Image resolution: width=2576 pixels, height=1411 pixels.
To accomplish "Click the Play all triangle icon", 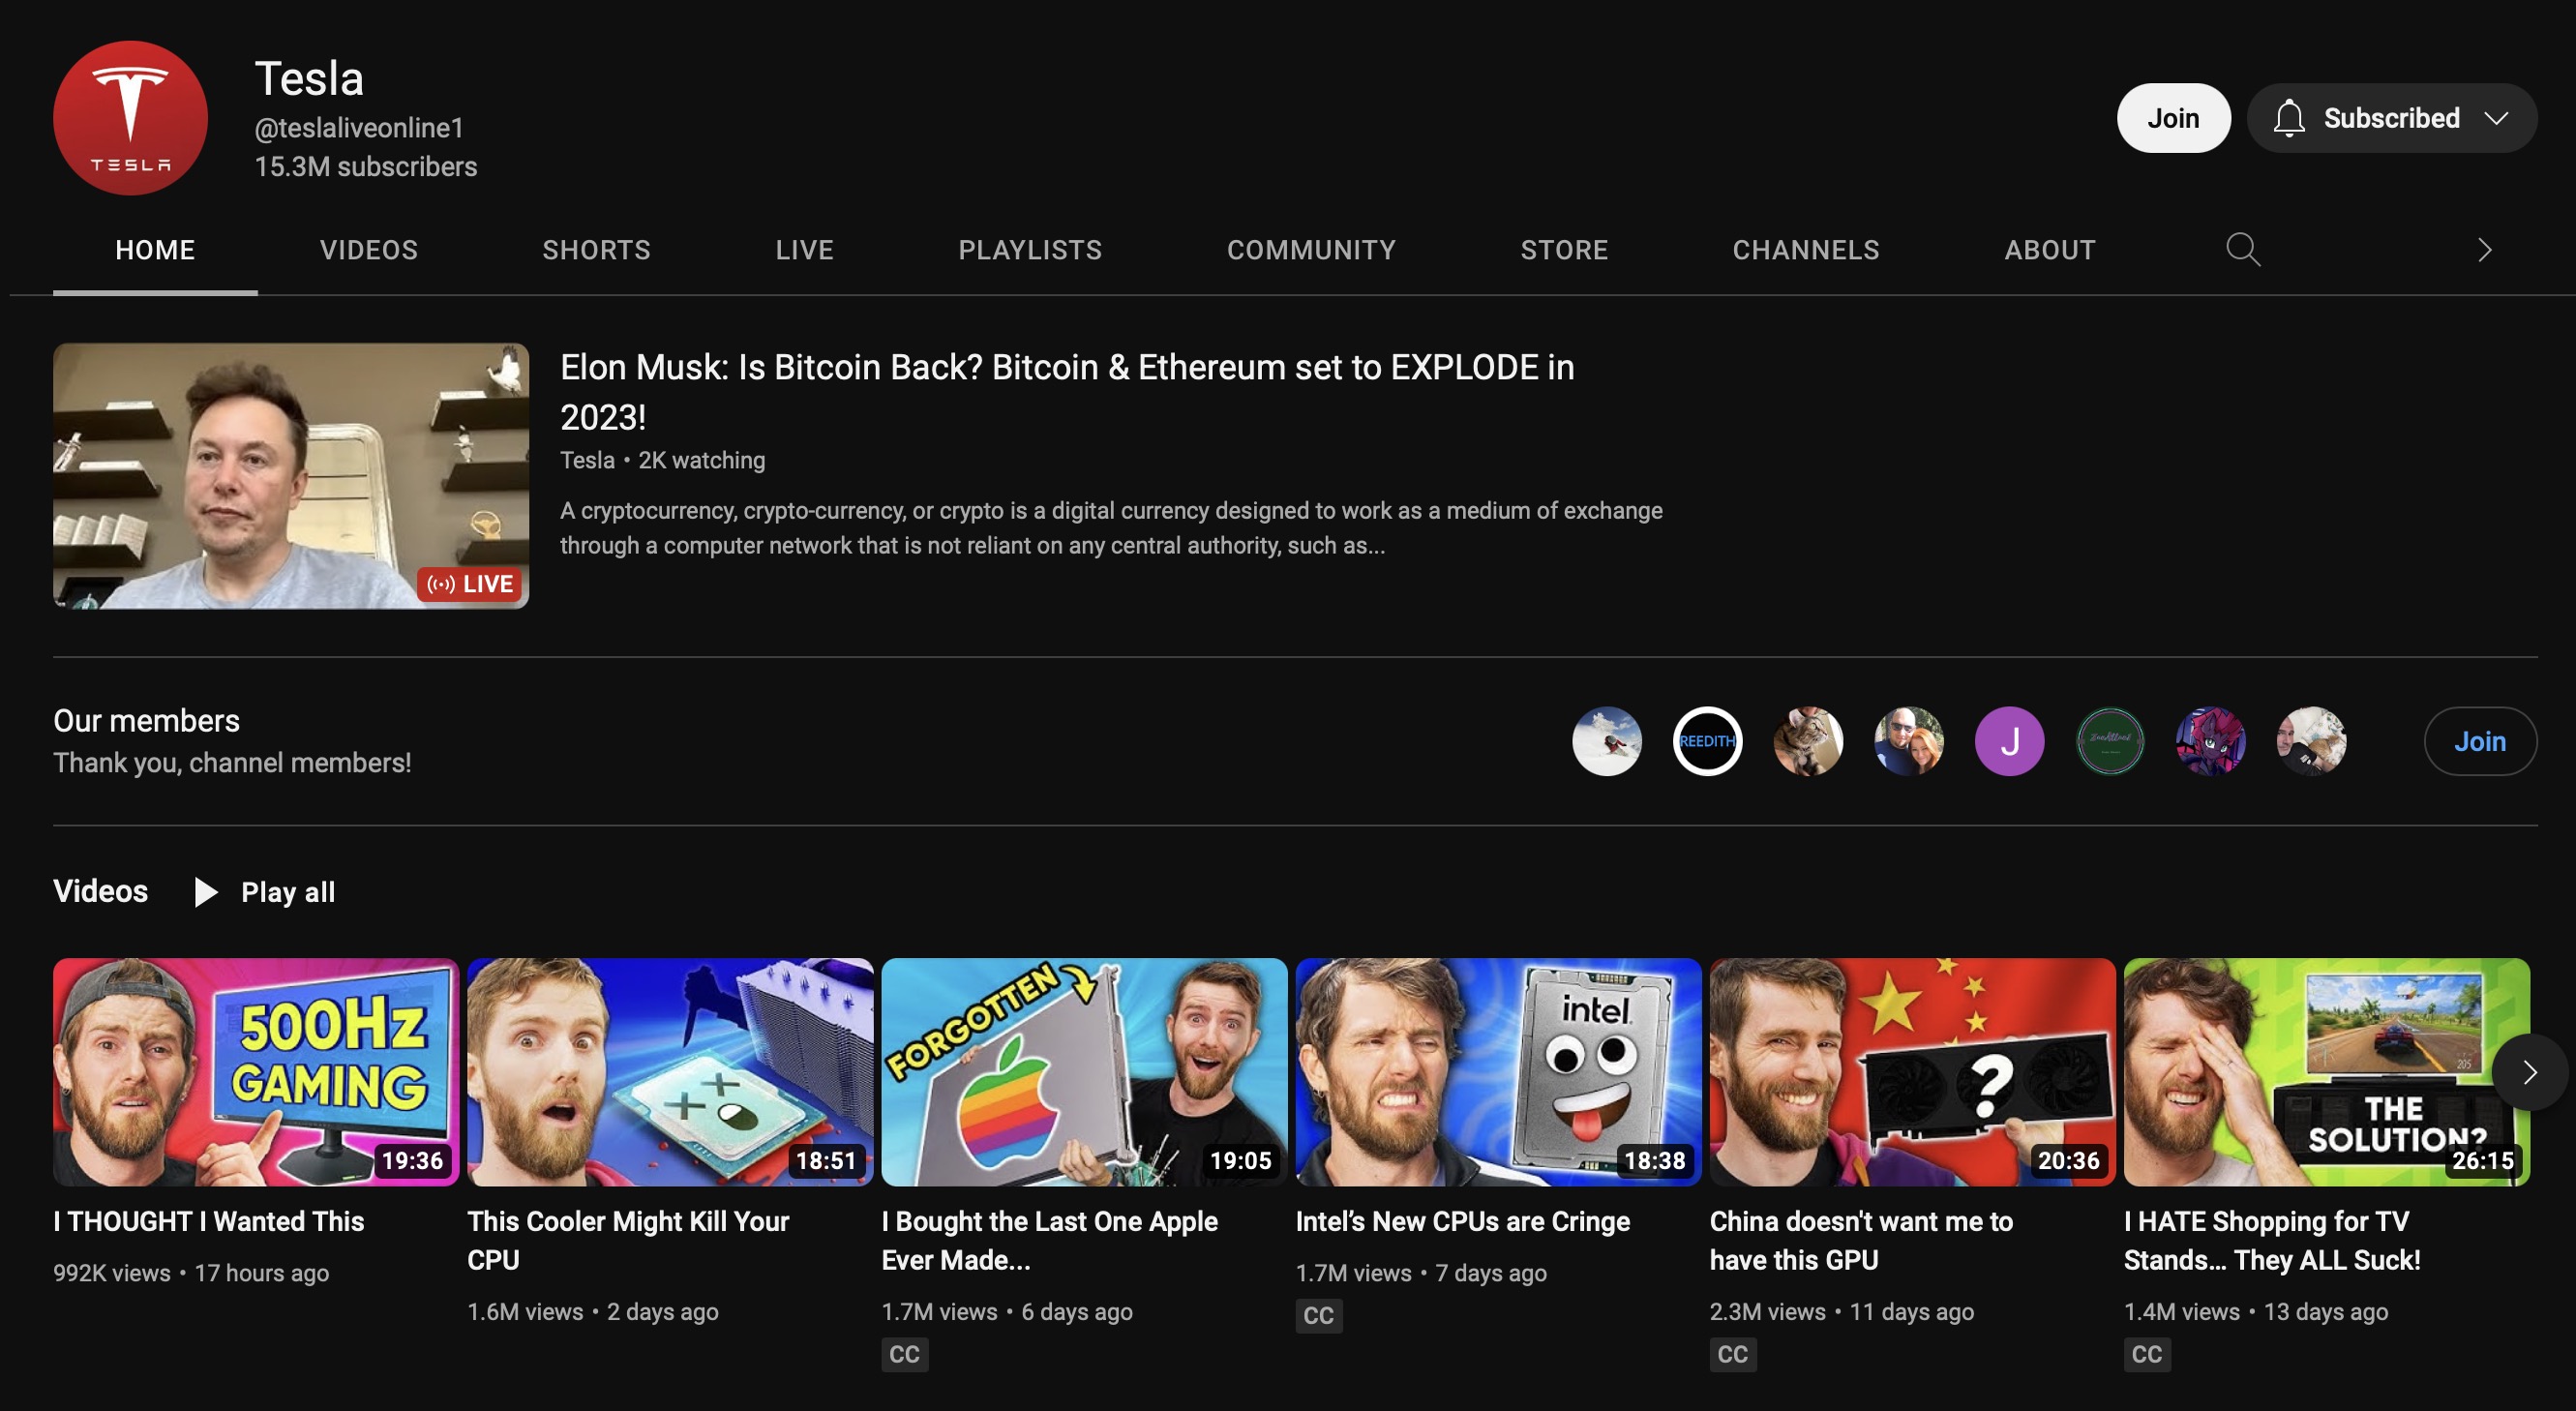I will pos(205,892).
